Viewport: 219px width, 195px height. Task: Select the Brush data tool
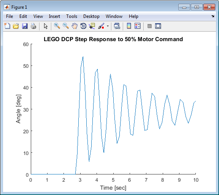(101, 26)
